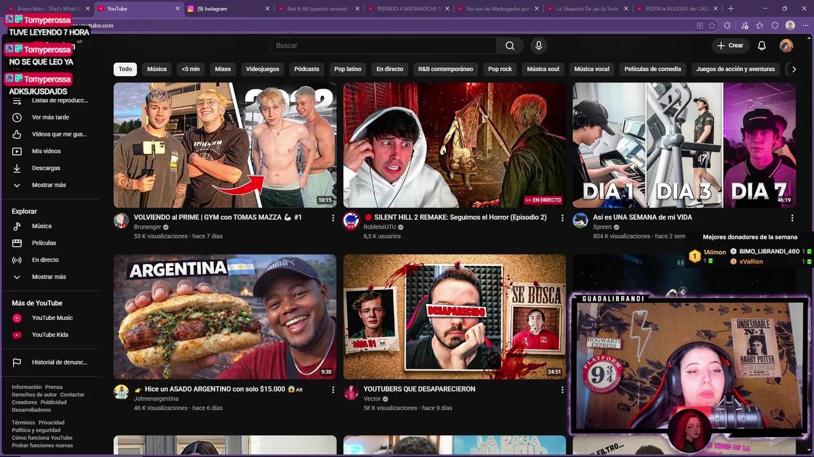Click the Spreen channel avatar
Viewport: 814px width, 457px height.
click(x=580, y=220)
